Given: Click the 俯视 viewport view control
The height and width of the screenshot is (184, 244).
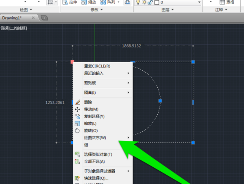Looking at the screenshot, I should click(x=4, y=28).
